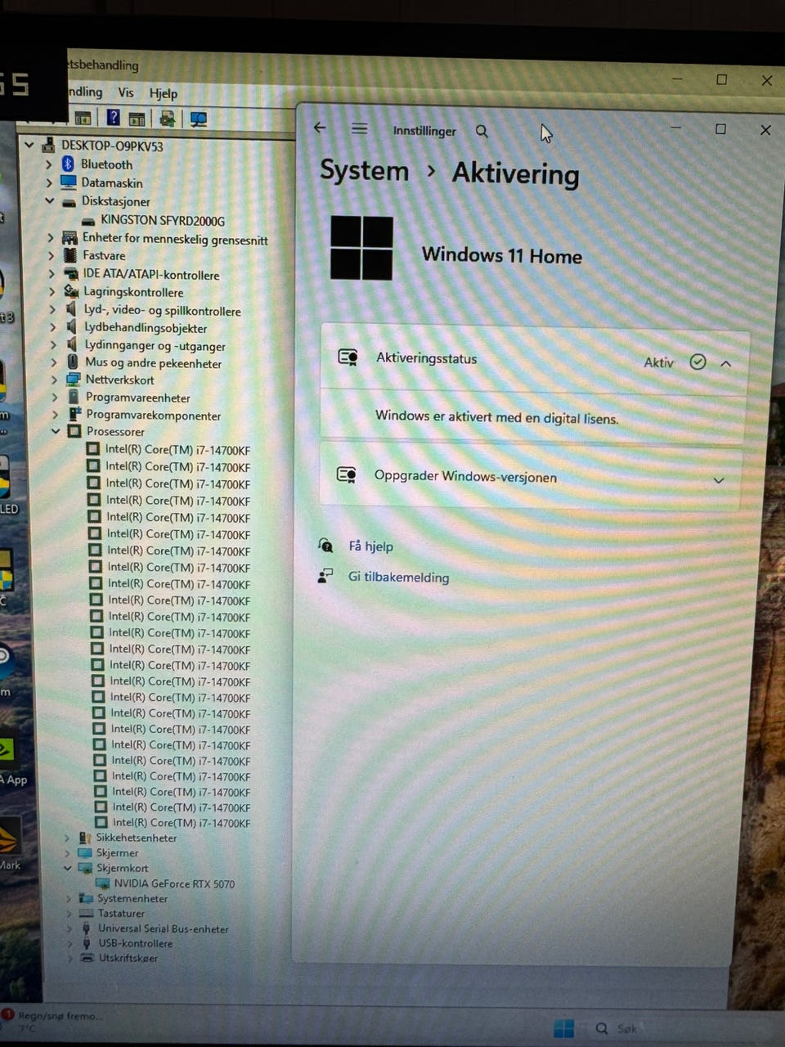Collapse the Aktiveringsstatus section chevron
Image resolution: width=785 pixels, height=1047 pixels.
point(725,363)
